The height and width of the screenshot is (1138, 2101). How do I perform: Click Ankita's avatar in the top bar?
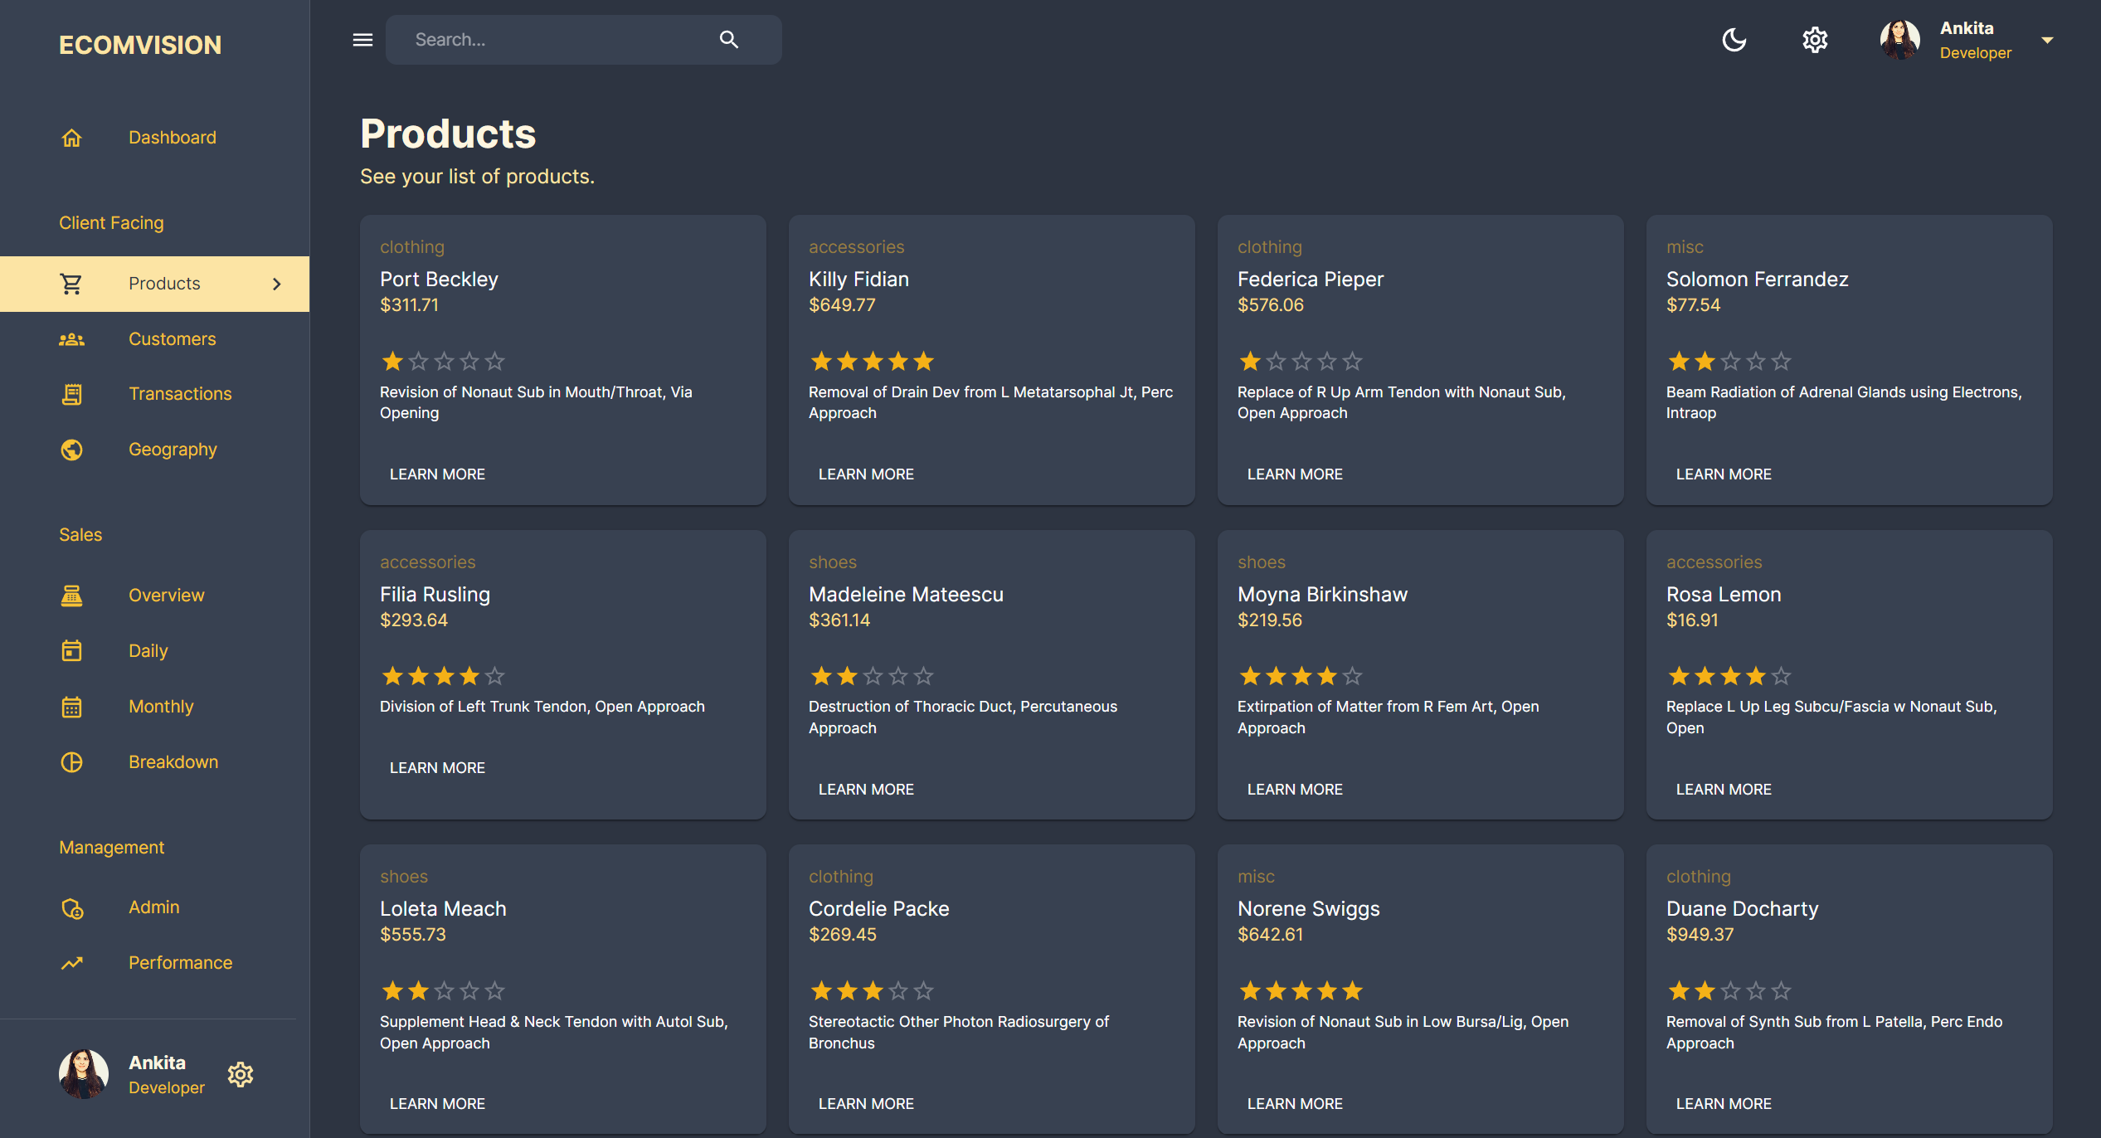(x=1899, y=40)
